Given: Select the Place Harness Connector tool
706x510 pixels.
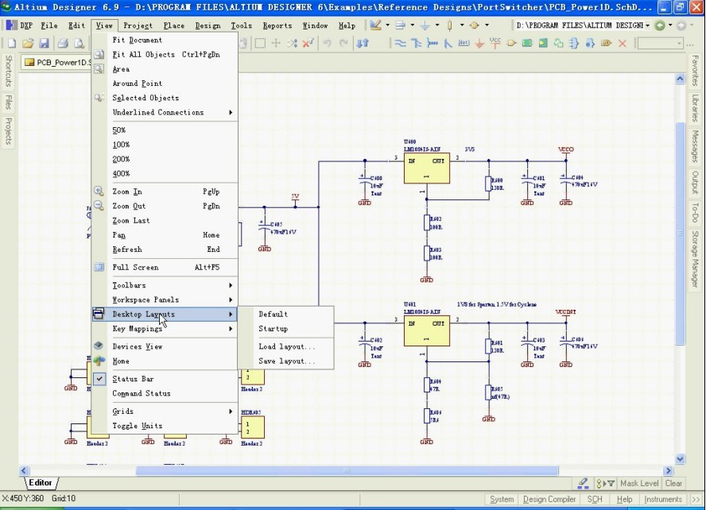Looking at the screenshot, I should [x=574, y=43].
